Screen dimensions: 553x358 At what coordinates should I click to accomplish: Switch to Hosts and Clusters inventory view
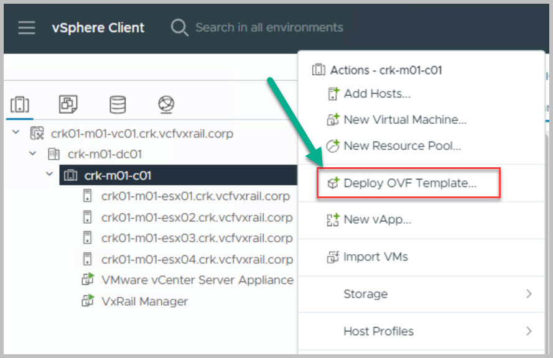20,105
